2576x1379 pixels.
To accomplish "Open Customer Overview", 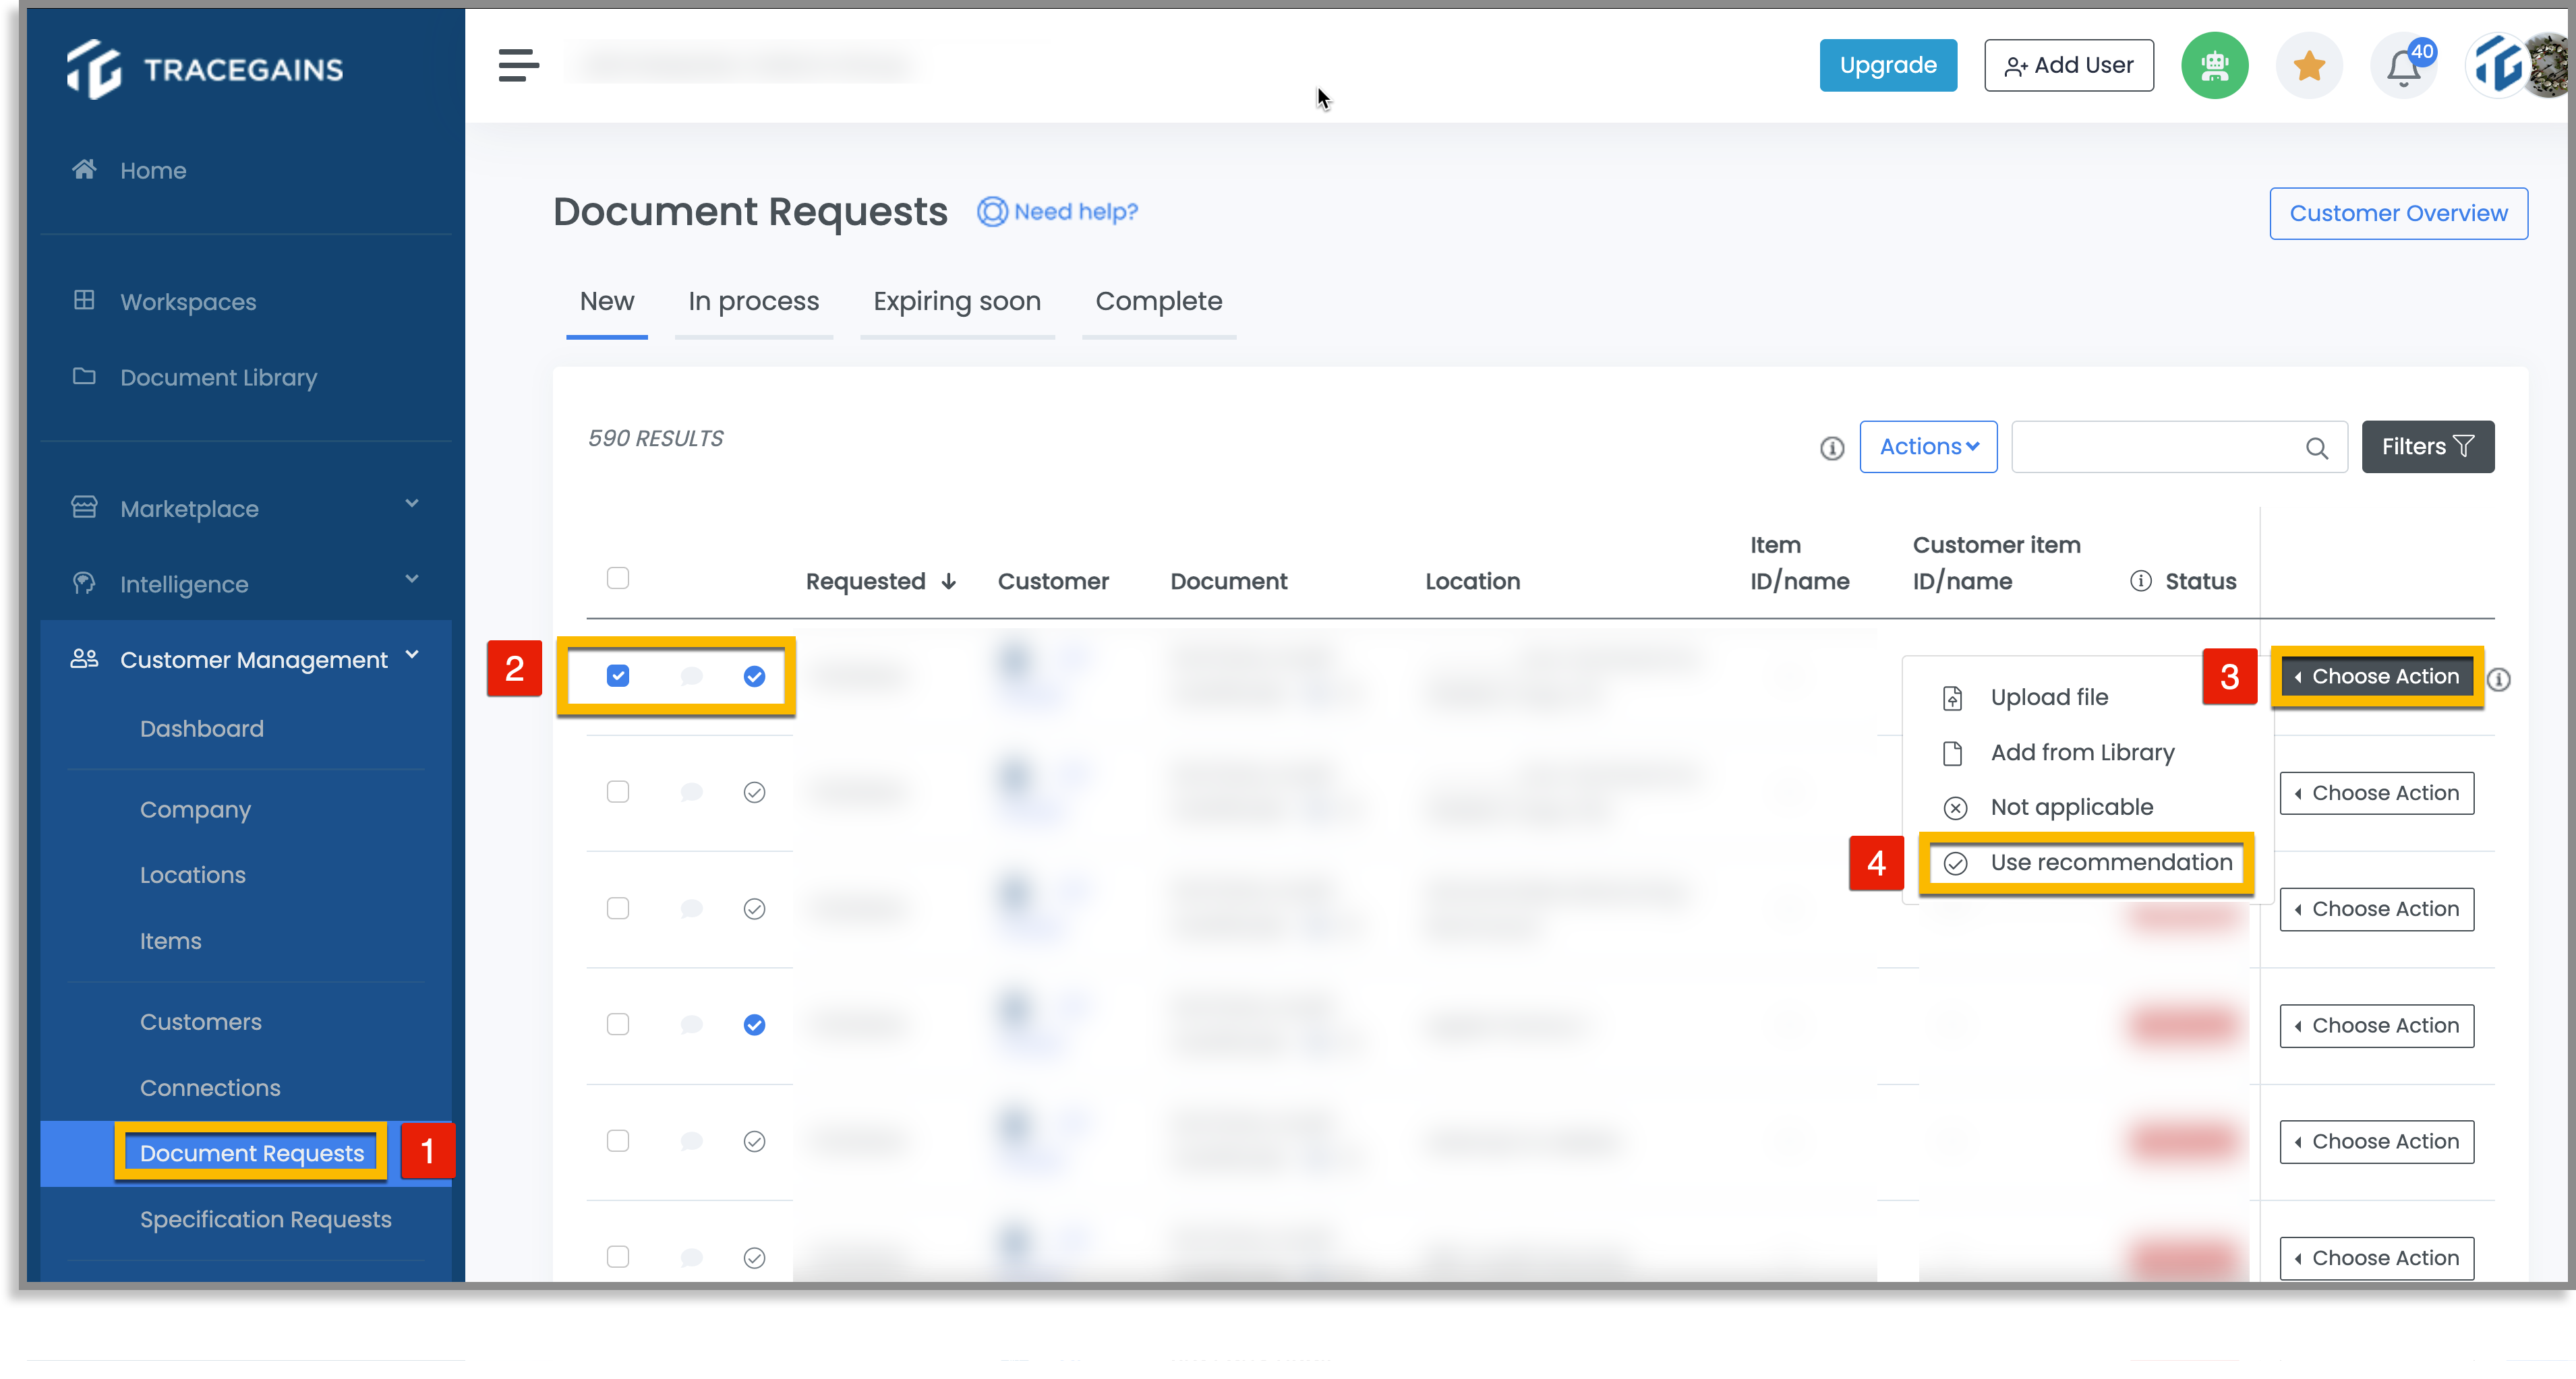I will point(2398,213).
